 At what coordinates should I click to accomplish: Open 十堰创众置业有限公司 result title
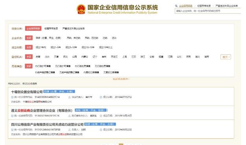(27, 92)
